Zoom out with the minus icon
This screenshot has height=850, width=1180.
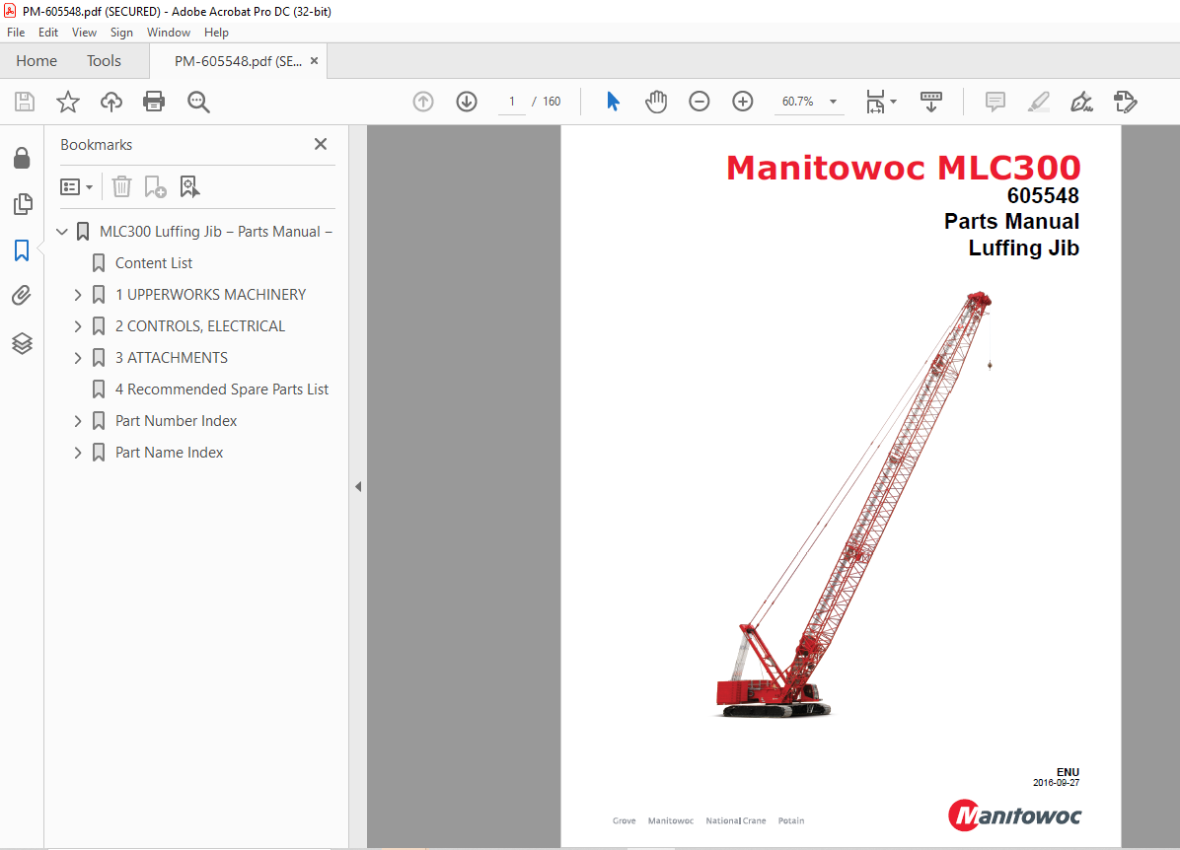pyautogui.click(x=700, y=102)
